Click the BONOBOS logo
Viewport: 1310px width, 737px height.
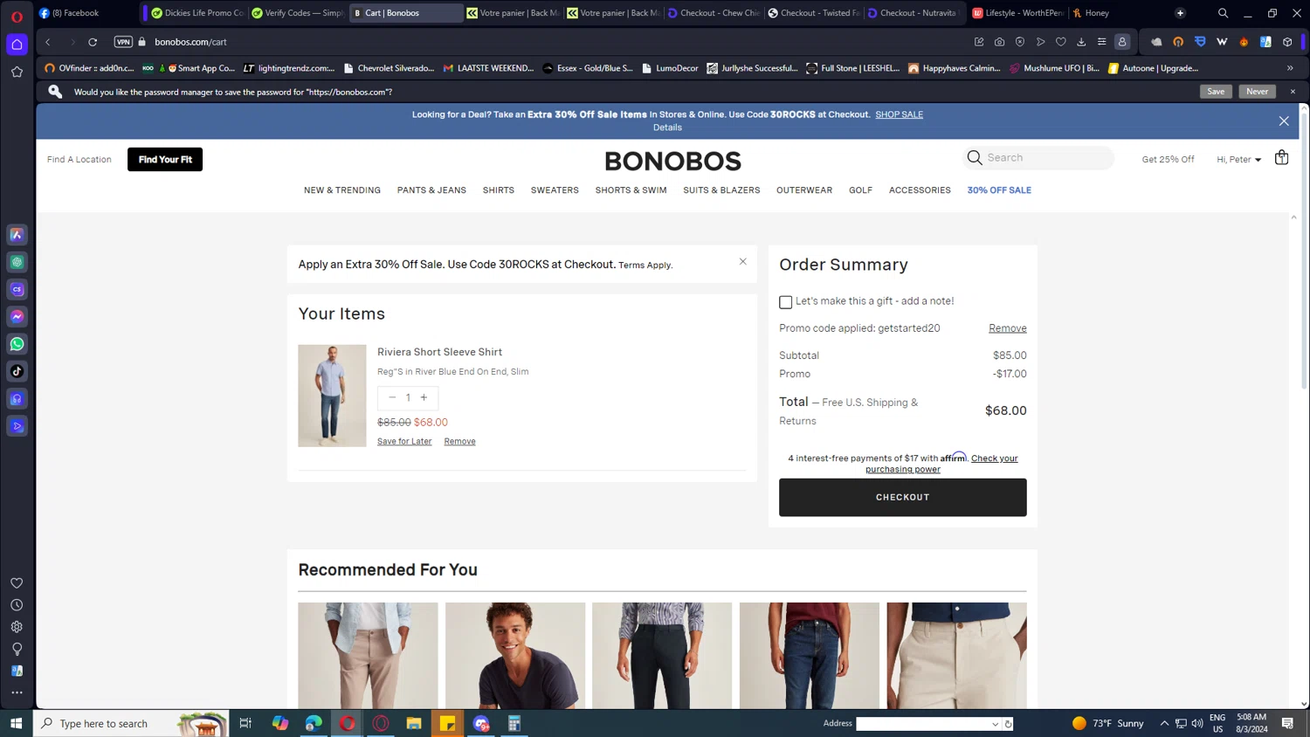click(x=672, y=161)
